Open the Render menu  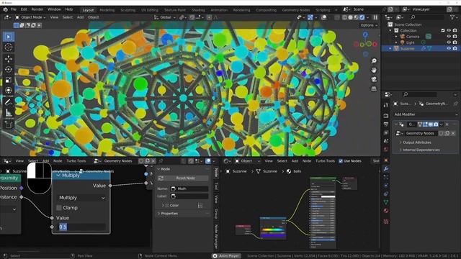[37, 9]
